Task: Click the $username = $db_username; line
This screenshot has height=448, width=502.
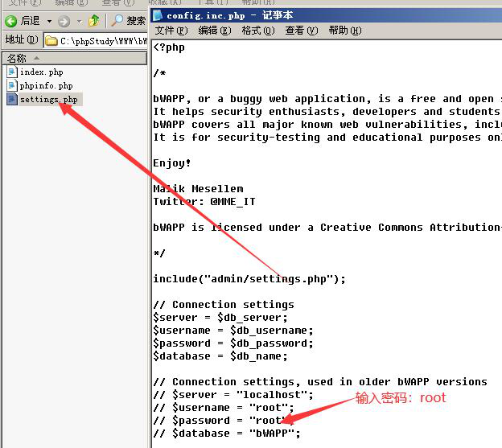Action: tap(233, 331)
